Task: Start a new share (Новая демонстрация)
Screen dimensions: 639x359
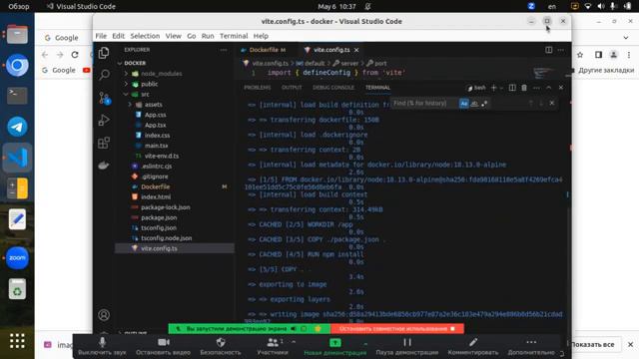Action: (335, 346)
